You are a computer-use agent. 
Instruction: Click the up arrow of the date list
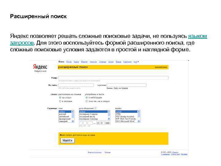109,112
